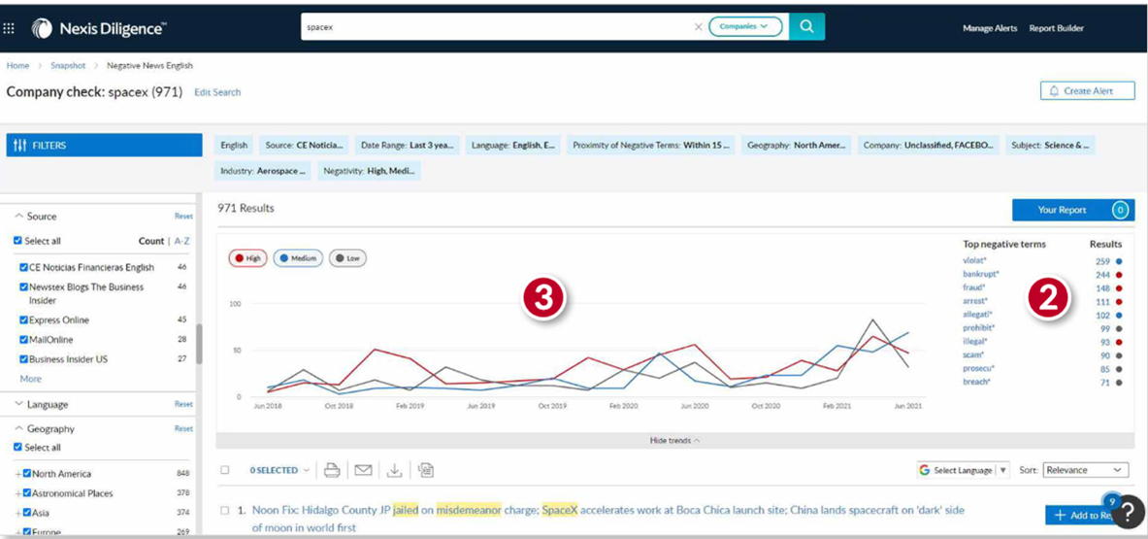Tick the select-all results checkbox
1148x539 pixels.
click(x=225, y=470)
